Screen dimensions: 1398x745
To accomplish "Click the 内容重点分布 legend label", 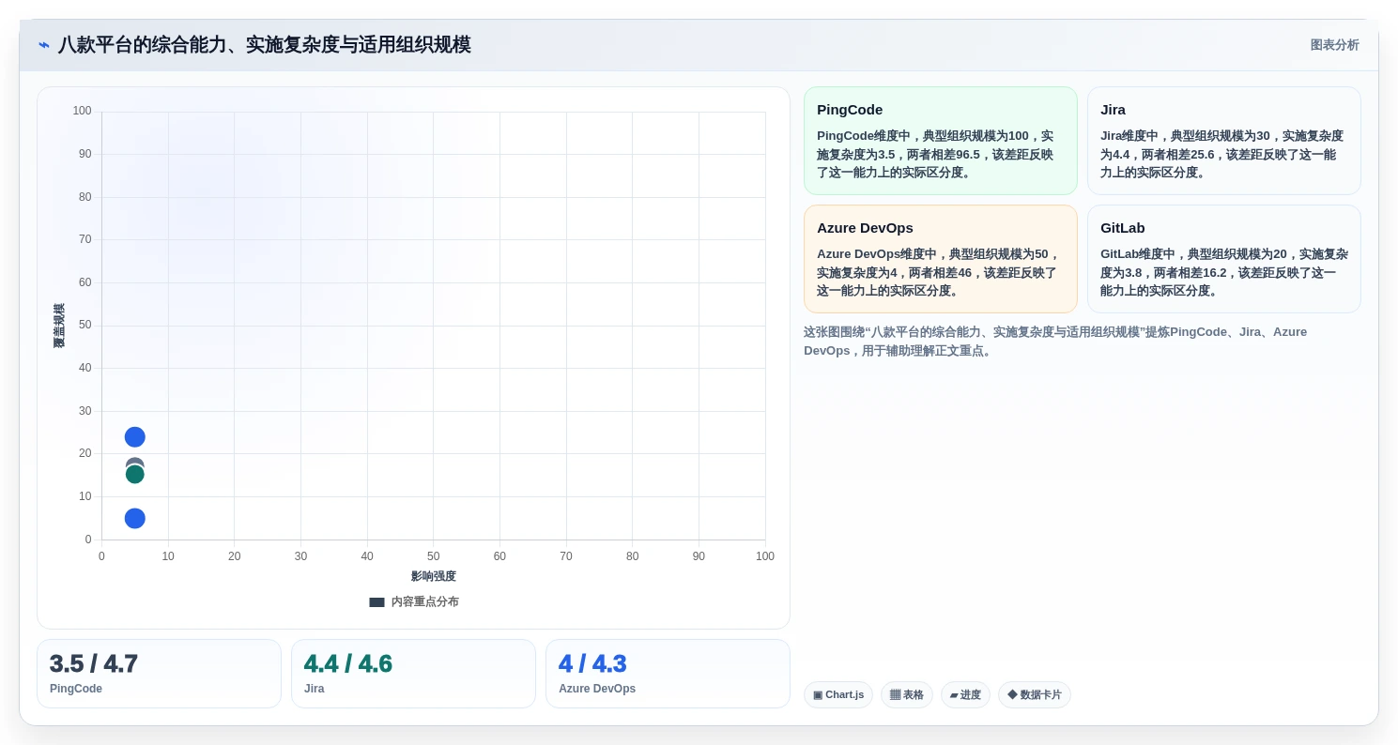I will point(425,602).
